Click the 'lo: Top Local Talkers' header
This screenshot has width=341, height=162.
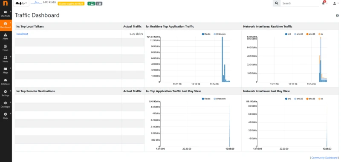(30, 26)
